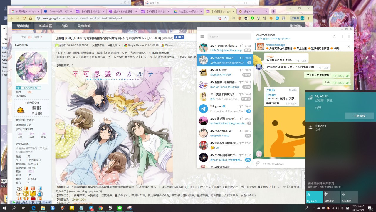
Task: Open Google Chrome from the taskbar
Action: 100,208
